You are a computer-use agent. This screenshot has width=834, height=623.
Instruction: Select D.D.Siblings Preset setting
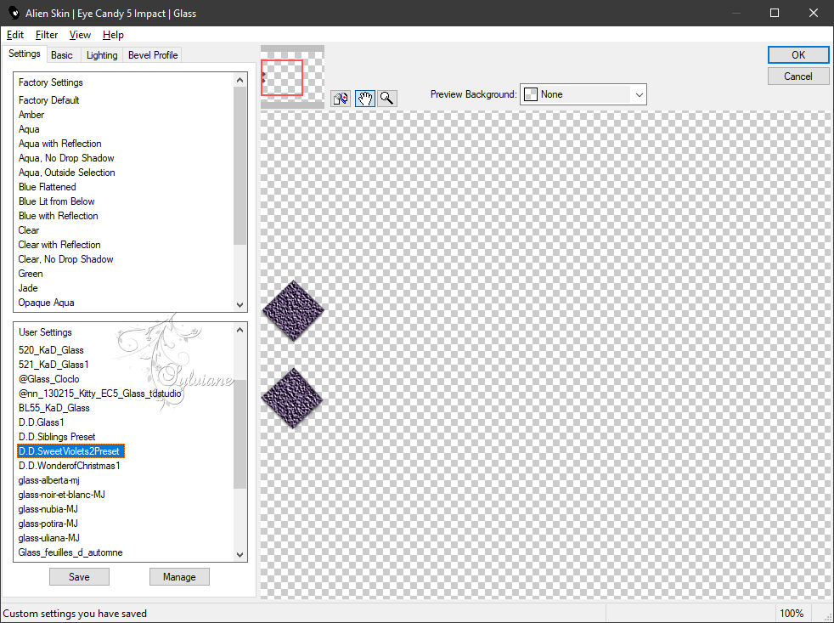pyautogui.click(x=57, y=437)
